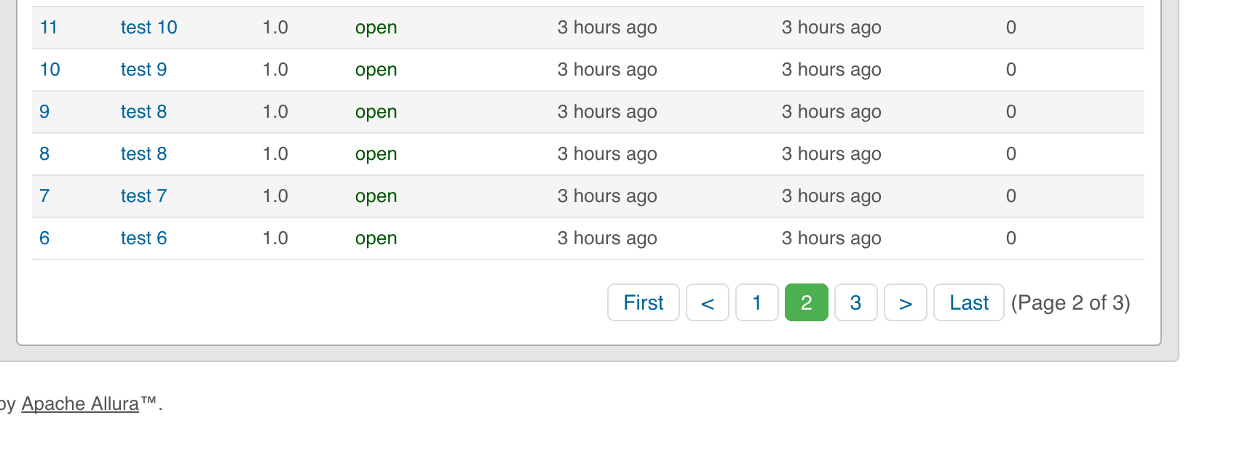Navigate to page 3 of tickets
This screenshot has width=1242, height=455.
(855, 302)
